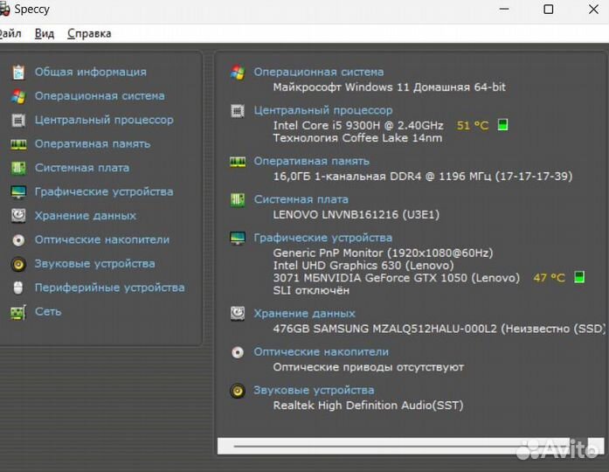Image resolution: width=609 pixels, height=472 pixels.
Task: Open the Файл menu
Action: (x=10, y=33)
